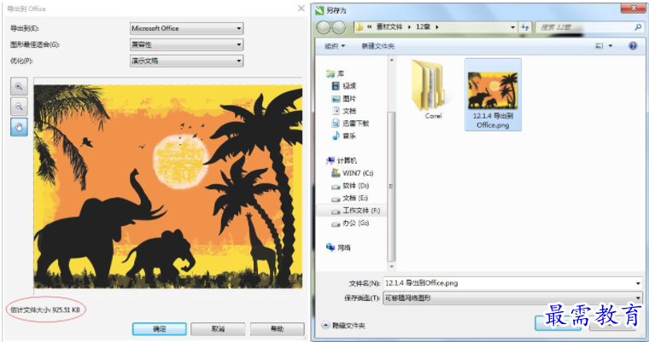The width and height of the screenshot is (649, 342).
Task: Click the 帮助 button in export dialog
Action: click(x=277, y=329)
